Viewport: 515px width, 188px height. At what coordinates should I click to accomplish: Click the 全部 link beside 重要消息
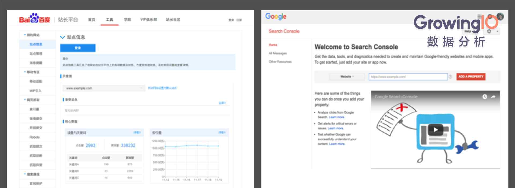tap(222, 103)
